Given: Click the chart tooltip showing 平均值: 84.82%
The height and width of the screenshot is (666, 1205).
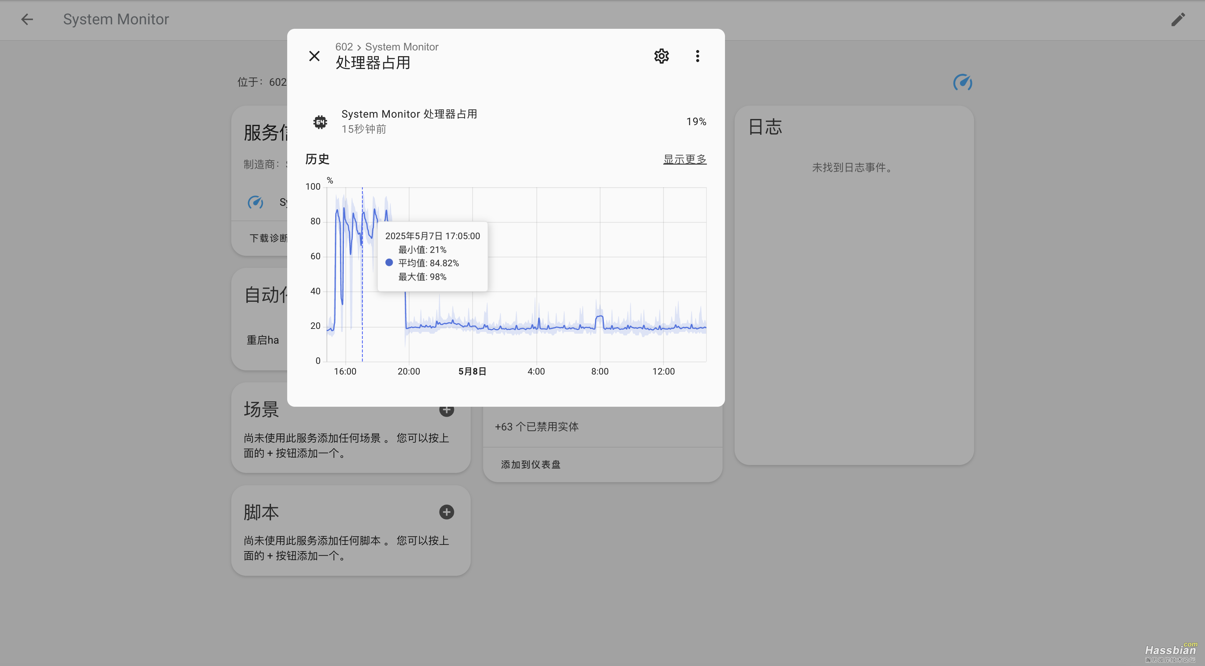Looking at the screenshot, I should coord(433,256).
